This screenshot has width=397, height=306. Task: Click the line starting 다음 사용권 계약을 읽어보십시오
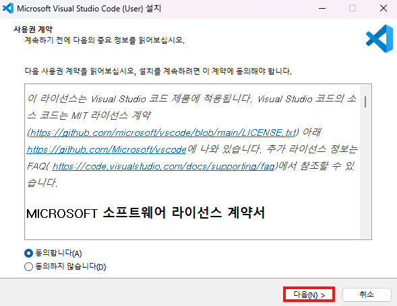(158, 71)
